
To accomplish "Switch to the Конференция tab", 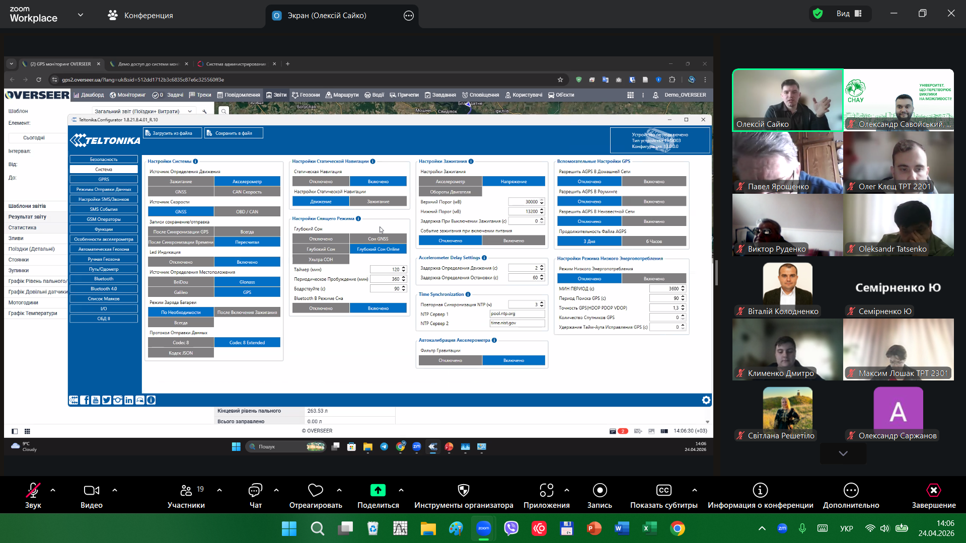I will (140, 16).
